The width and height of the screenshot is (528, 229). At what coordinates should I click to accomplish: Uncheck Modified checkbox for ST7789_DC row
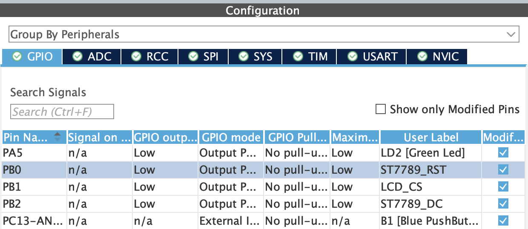tap(503, 204)
